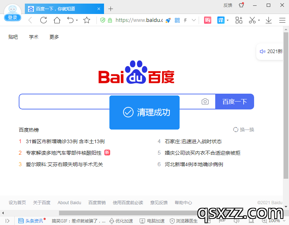Expand screenshot tool dropdown arrow
This screenshot has height=225, width=289.
[x=259, y=20]
